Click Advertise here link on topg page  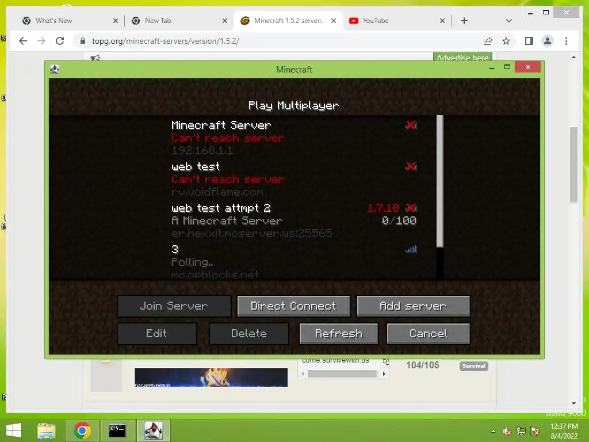tap(462, 57)
